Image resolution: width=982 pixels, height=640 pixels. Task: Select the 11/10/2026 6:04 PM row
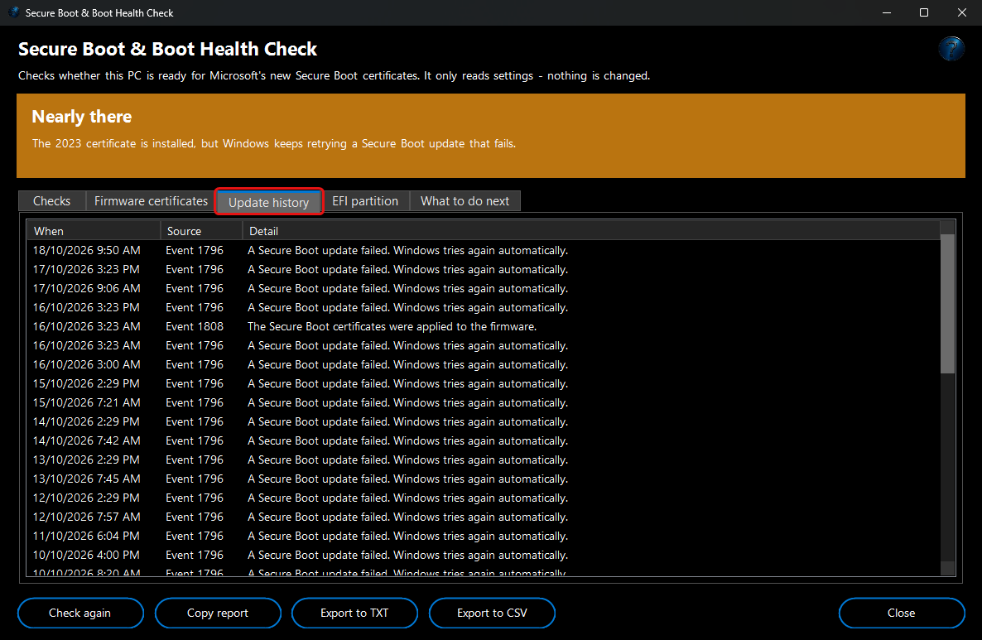click(x=484, y=536)
